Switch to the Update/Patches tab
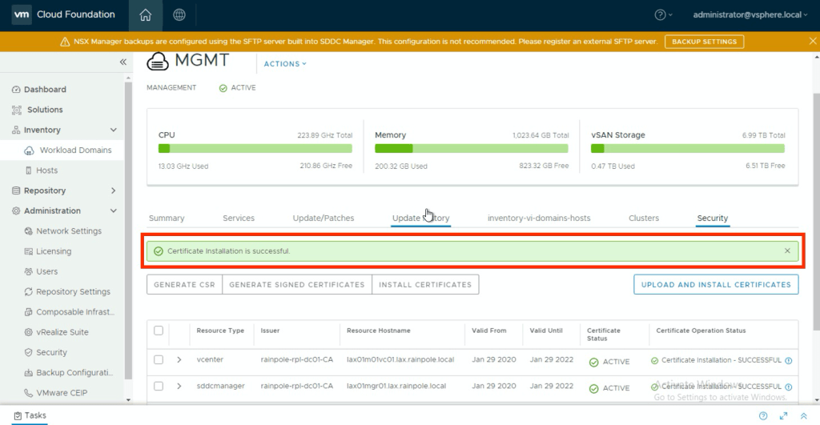The height and width of the screenshot is (425, 820). 324,218
